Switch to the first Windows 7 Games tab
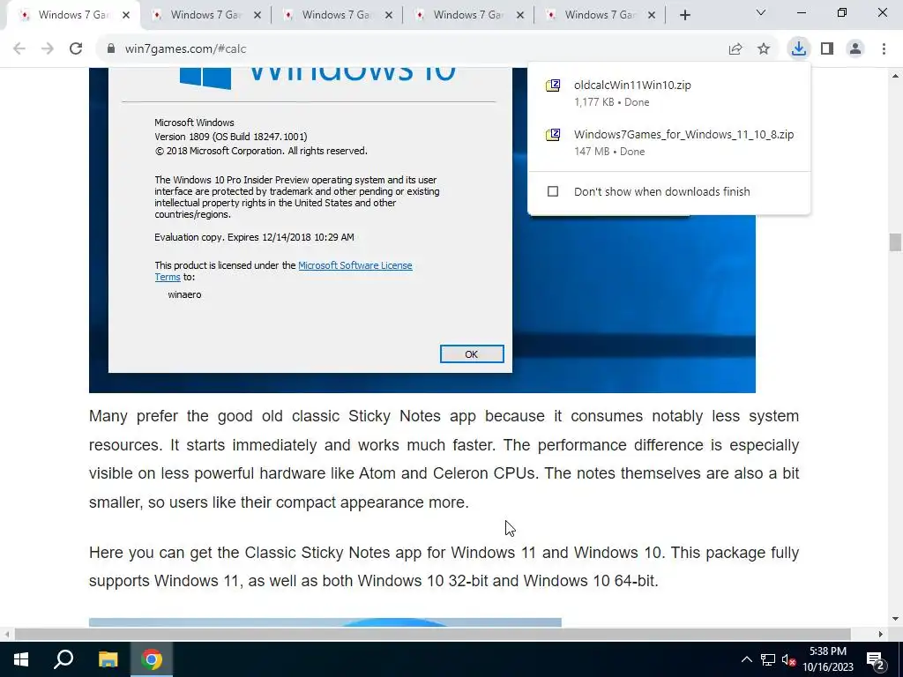 [72, 15]
